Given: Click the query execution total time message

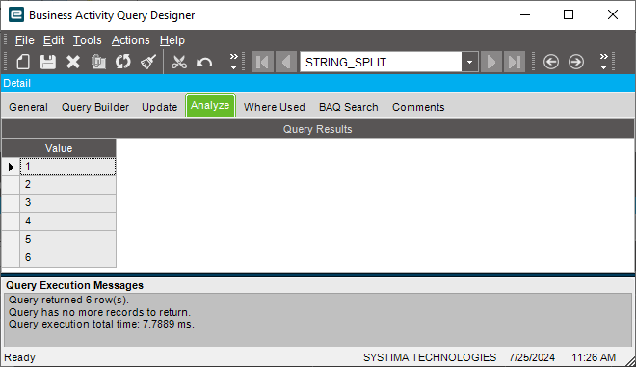Looking at the screenshot, I should click(x=101, y=324).
